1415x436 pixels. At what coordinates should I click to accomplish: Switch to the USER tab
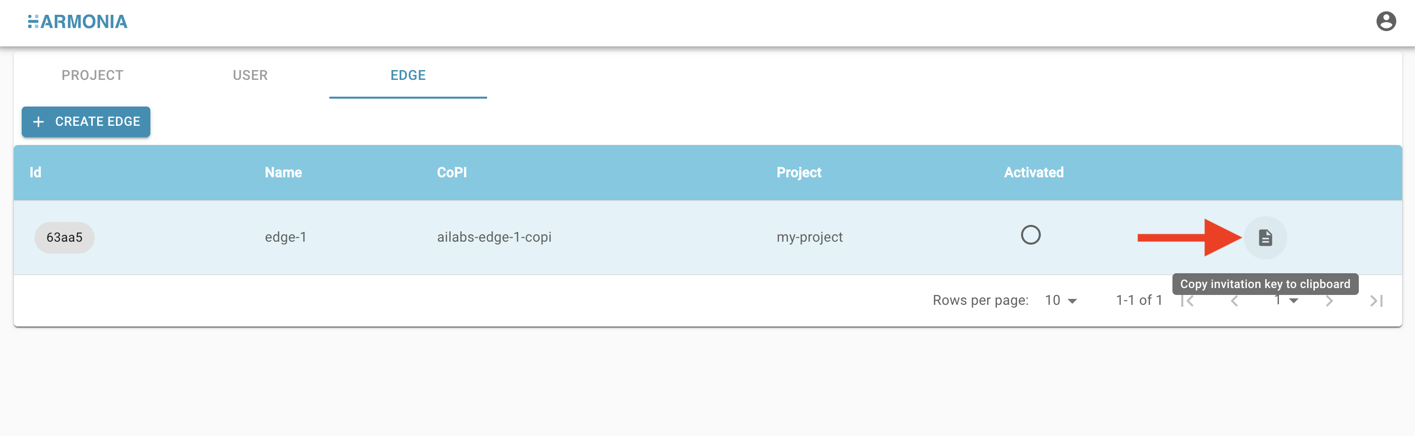[250, 75]
